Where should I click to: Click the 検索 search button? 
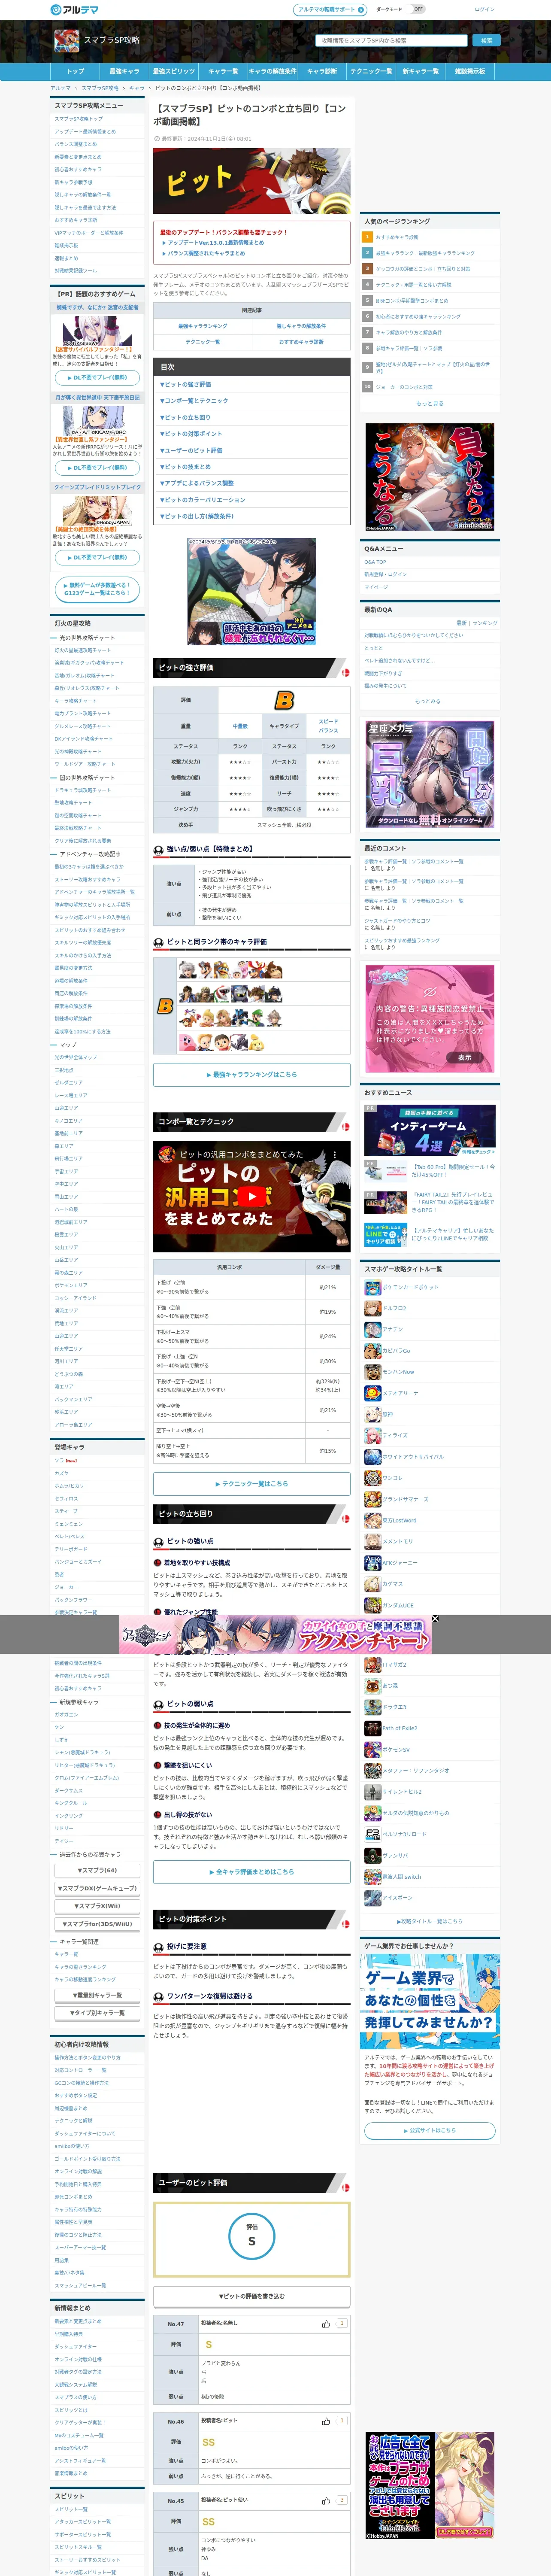click(486, 41)
